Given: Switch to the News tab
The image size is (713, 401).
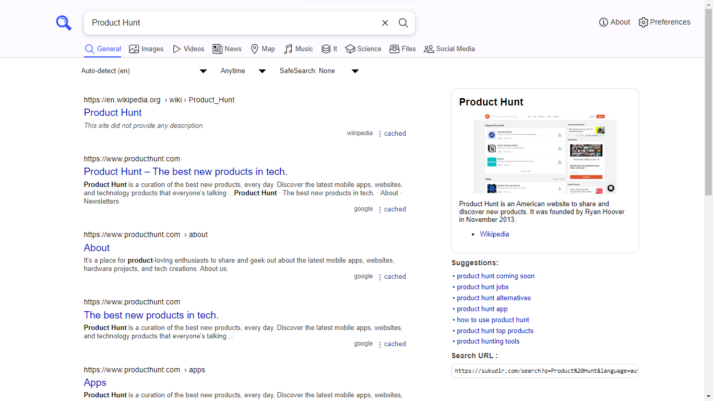Looking at the screenshot, I should point(227,49).
